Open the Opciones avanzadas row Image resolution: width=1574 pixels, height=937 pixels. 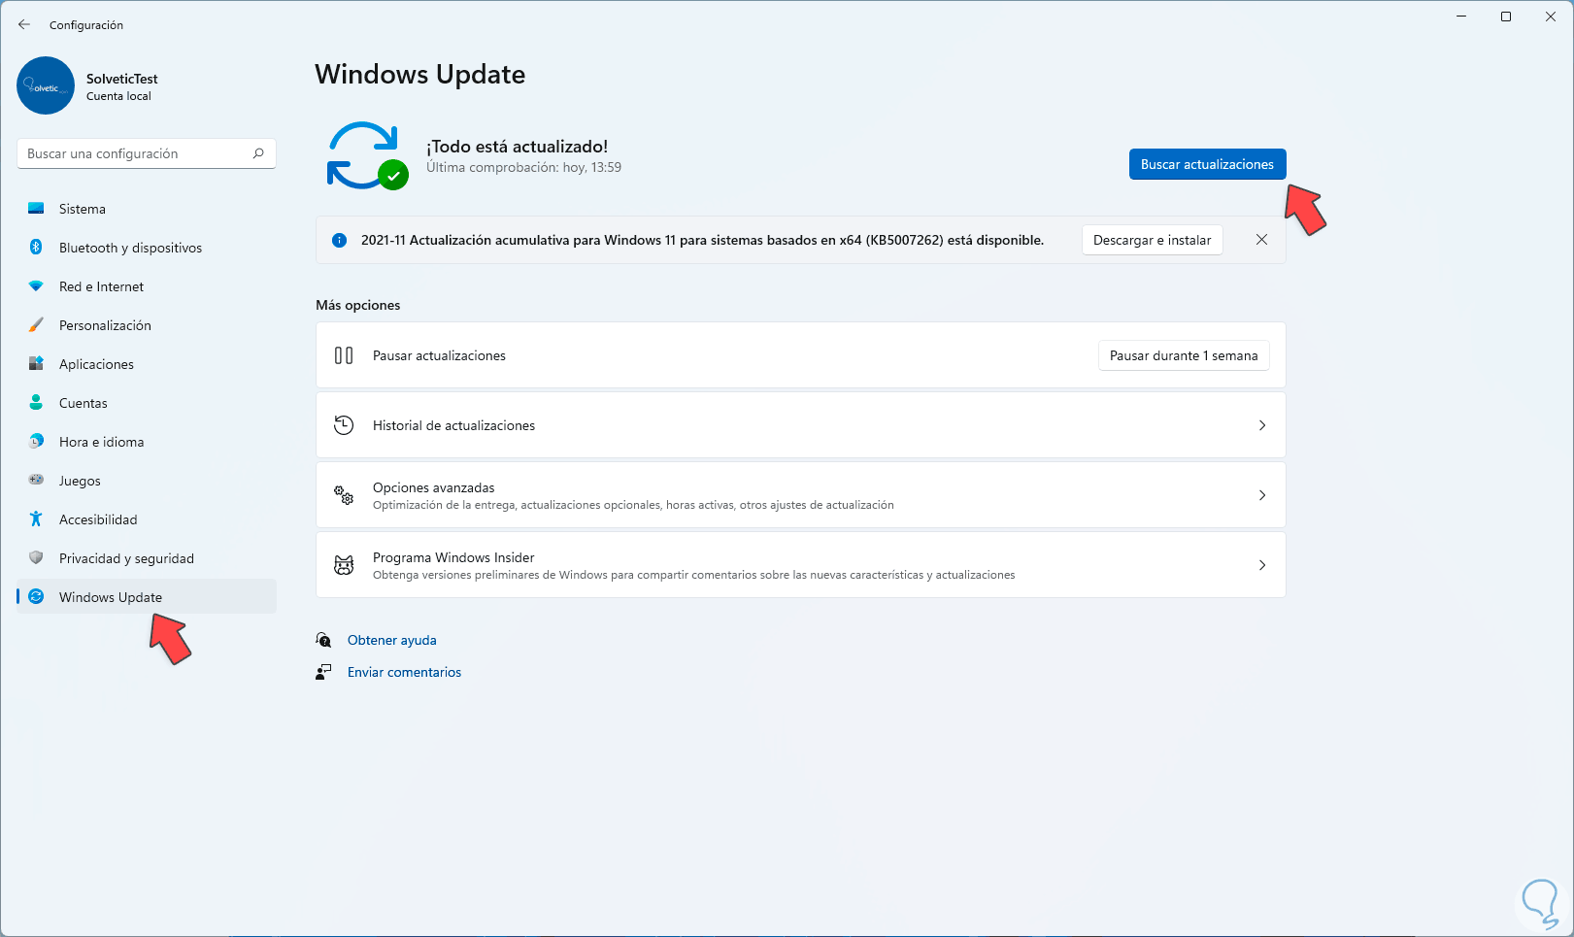tap(801, 495)
